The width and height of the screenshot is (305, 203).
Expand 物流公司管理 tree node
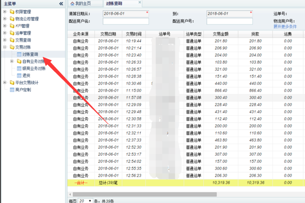click(x=5, y=19)
